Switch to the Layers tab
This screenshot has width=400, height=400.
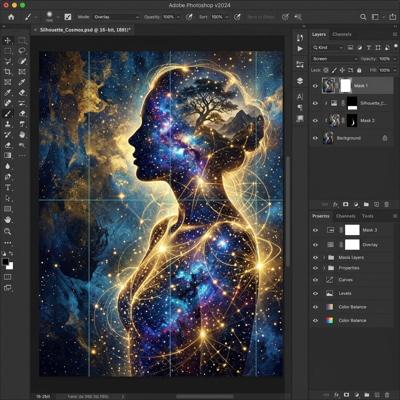(x=319, y=34)
